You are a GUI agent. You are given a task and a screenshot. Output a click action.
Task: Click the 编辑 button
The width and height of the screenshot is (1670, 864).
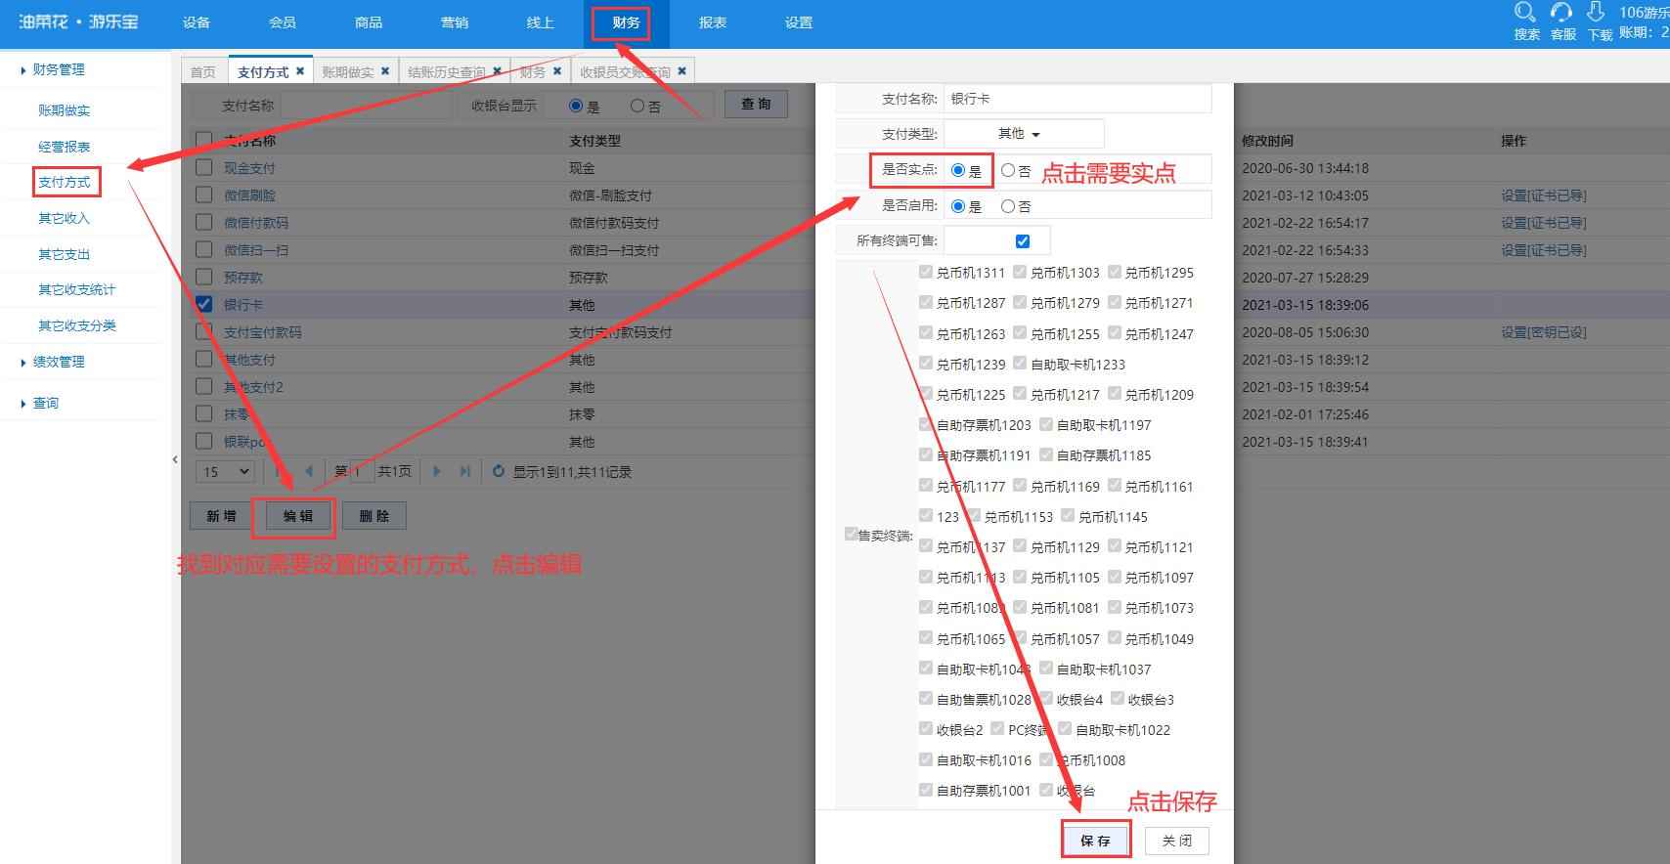298,516
